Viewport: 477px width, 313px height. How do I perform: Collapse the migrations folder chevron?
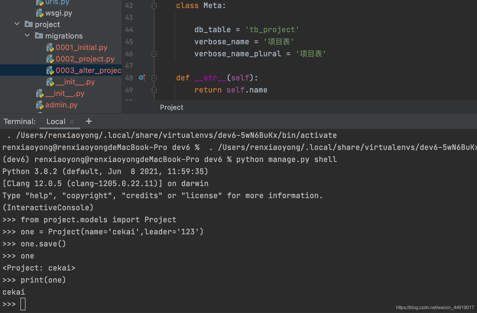tap(27, 35)
